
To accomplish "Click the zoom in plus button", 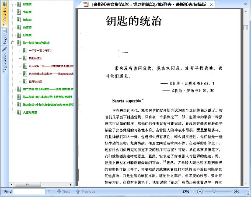I will (236, 192).
